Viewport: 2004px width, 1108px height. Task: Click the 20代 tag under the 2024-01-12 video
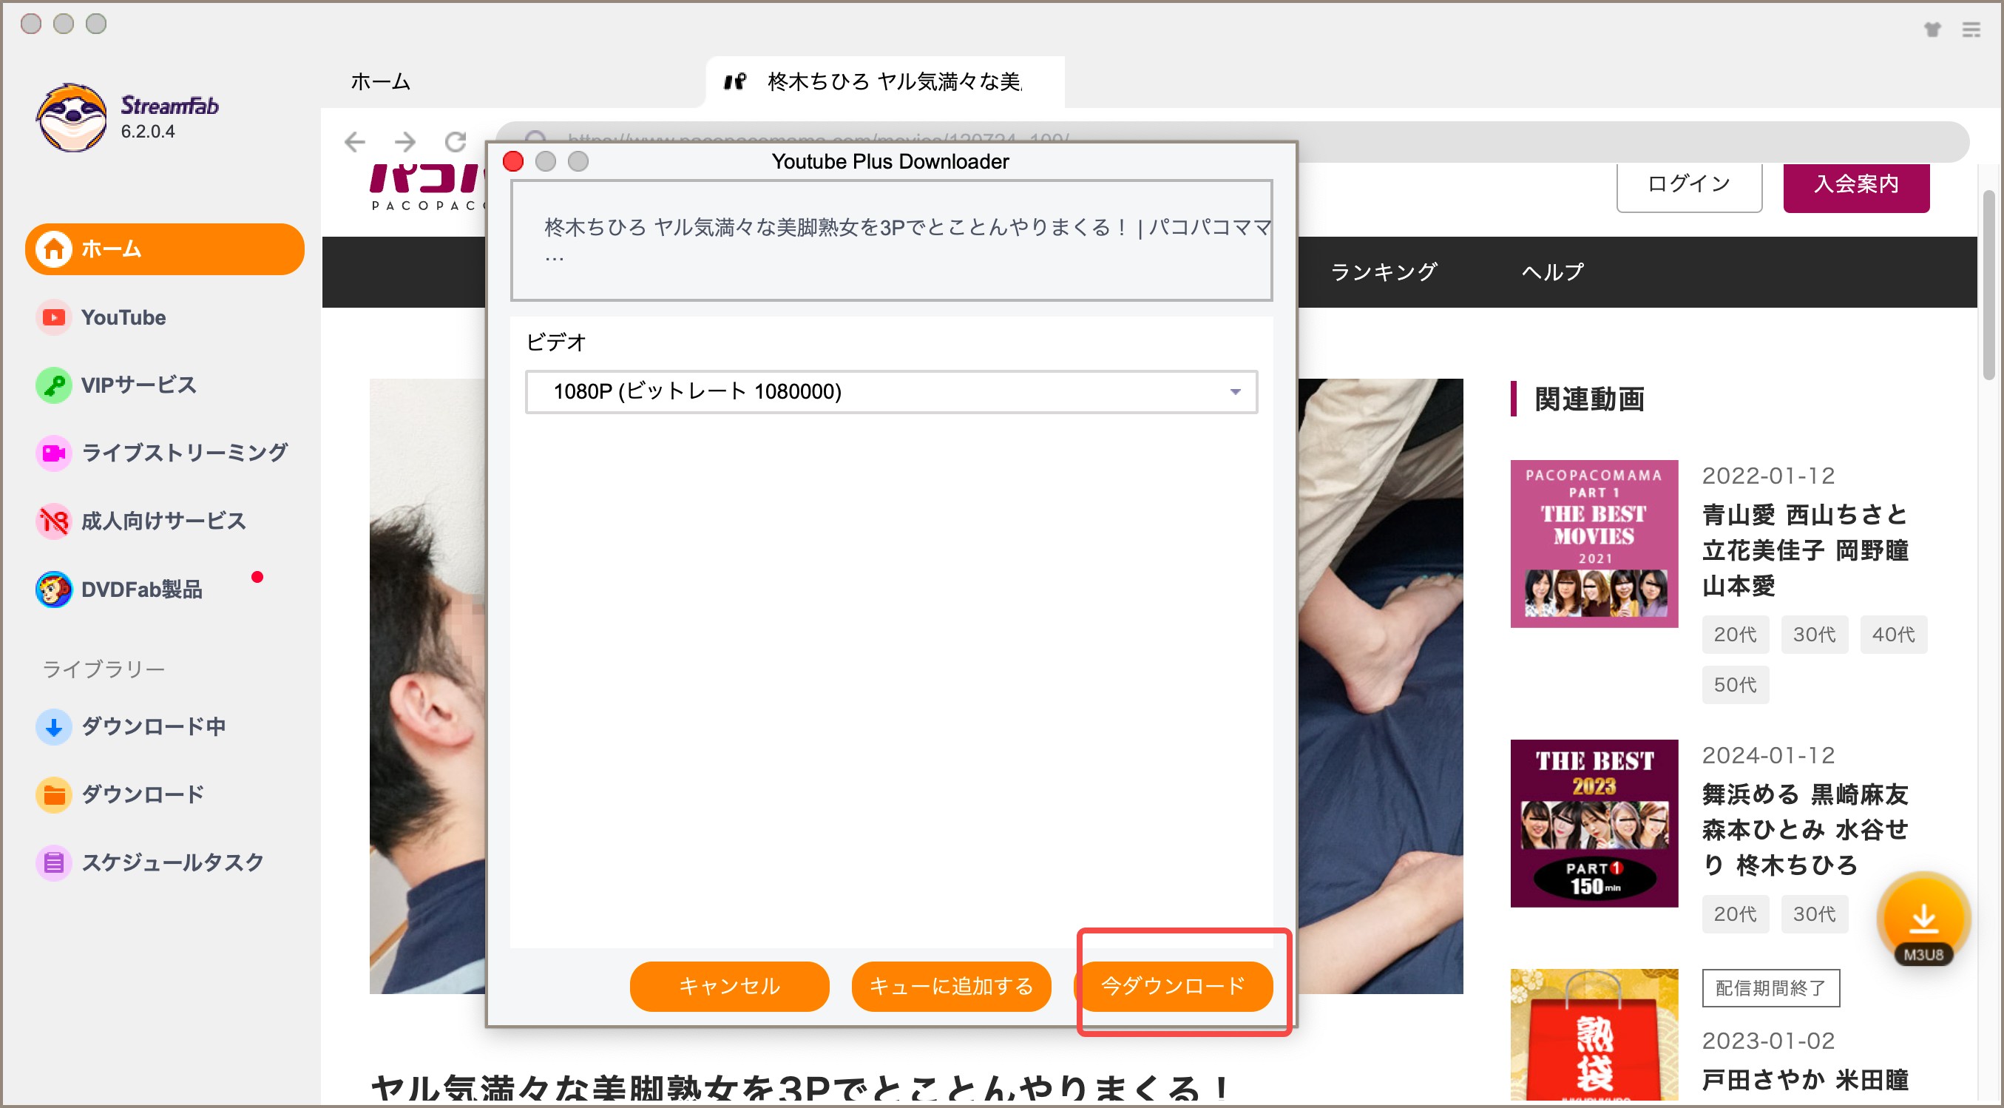click(1735, 913)
